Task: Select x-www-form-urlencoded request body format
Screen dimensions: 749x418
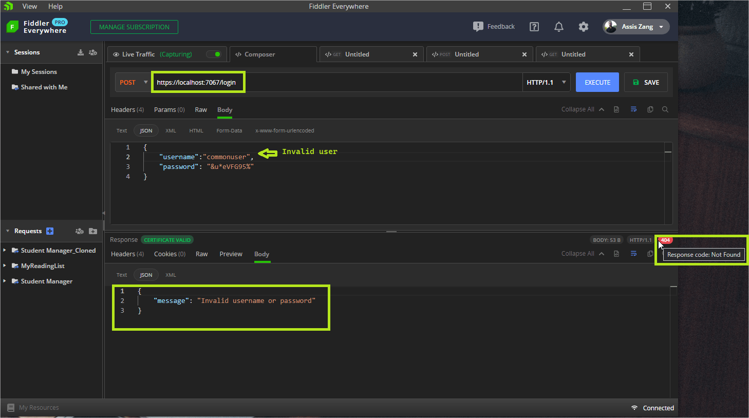Action: point(285,130)
